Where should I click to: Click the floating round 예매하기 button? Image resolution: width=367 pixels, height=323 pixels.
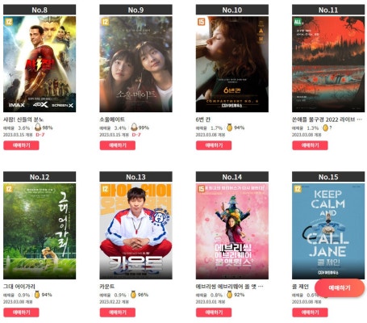click(340, 288)
